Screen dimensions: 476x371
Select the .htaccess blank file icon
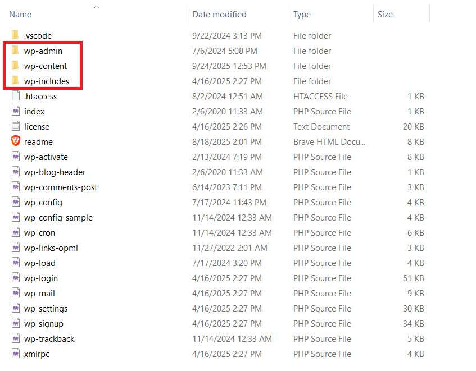point(15,97)
